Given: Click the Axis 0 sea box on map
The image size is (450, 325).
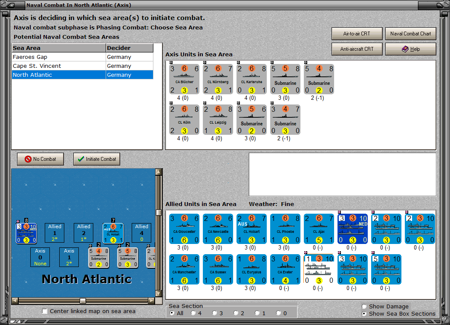Looking at the screenshot, I should [40, 257].
